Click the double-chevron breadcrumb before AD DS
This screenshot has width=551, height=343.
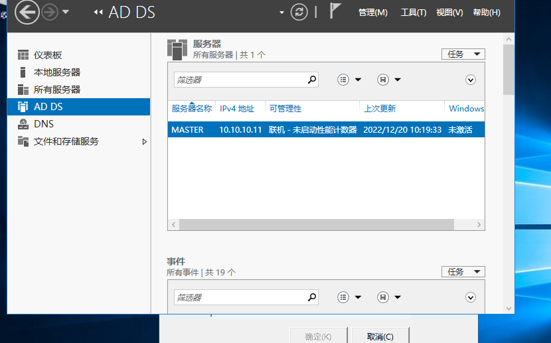coord(98,13)
